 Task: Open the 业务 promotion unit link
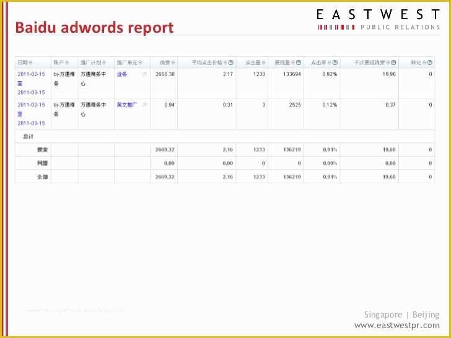point(121,74)
